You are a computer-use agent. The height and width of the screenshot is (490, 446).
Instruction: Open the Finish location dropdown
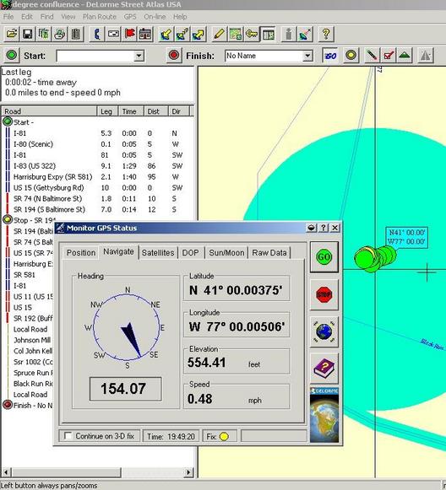click(x=307, y=57)
